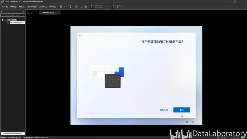The image size is (247, 139).
Task: Click the library search input field
Action: [x=13, y=15]
